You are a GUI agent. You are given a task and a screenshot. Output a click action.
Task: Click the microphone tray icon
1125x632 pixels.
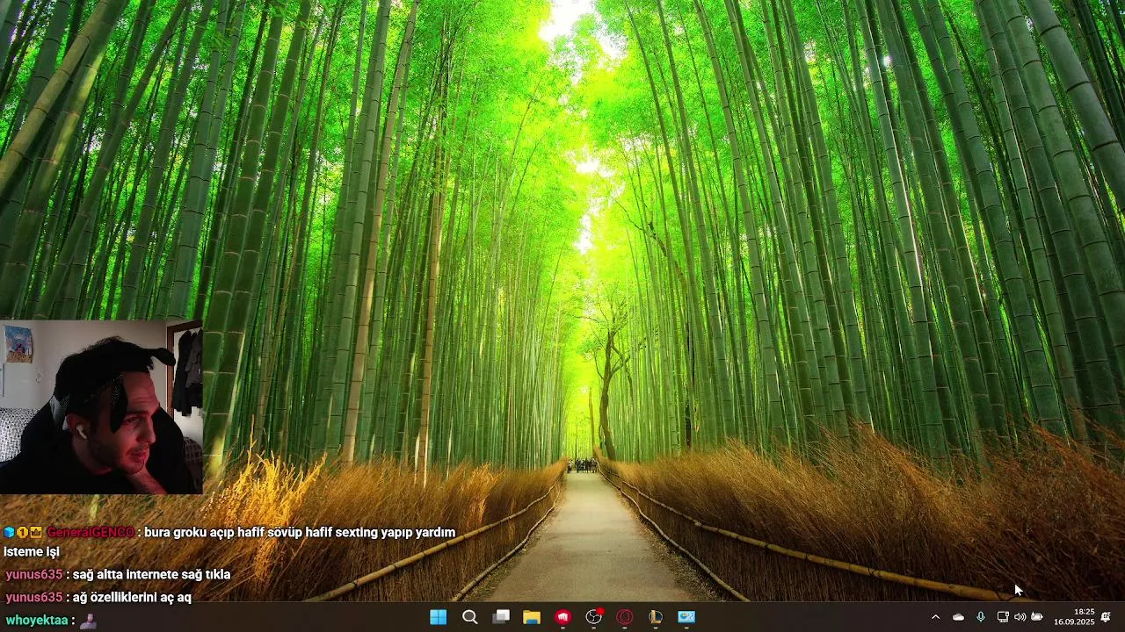[981, 617]
